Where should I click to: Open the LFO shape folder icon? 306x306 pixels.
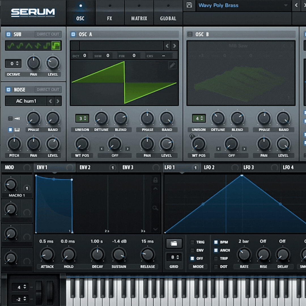(174, 243)
